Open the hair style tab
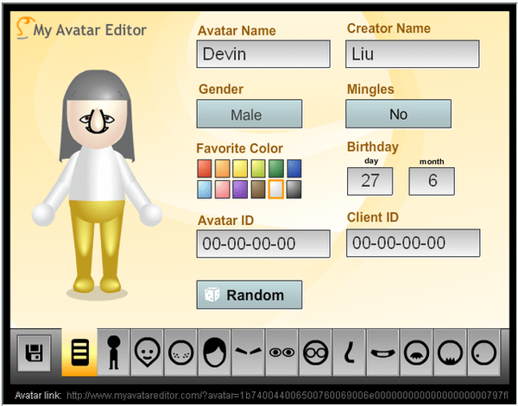This screenshot has height=406, width=518. (215, 353)
